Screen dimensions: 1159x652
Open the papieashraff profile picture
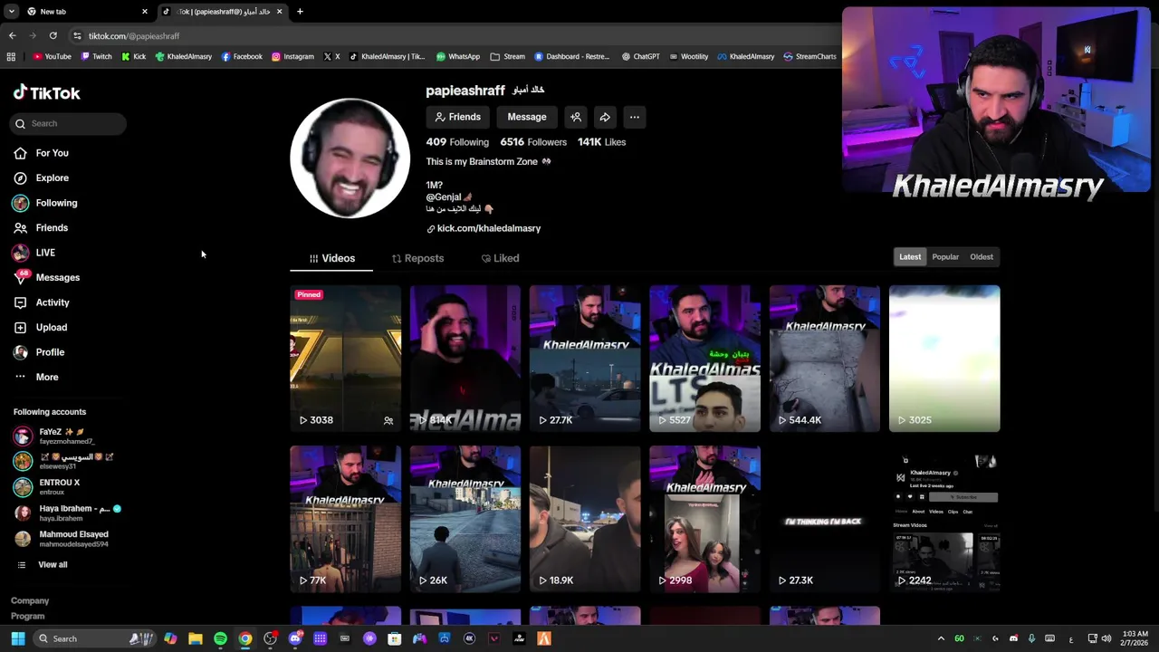(x=350, y=158)
